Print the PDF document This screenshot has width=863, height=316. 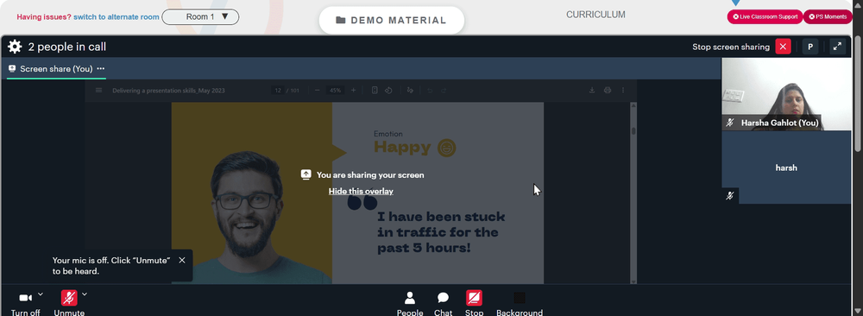coord(608,91)
